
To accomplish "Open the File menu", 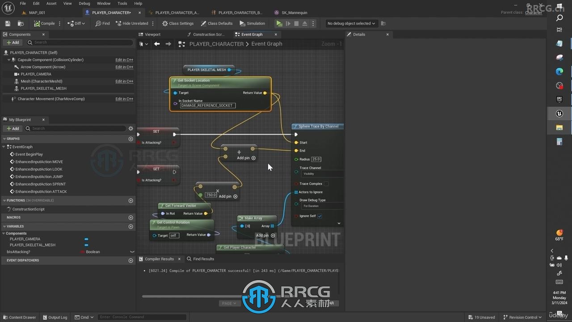I will [23, 3].
